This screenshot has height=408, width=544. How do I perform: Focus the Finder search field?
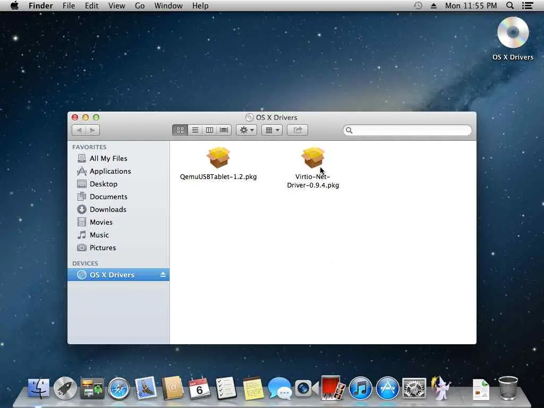(407, 130)
